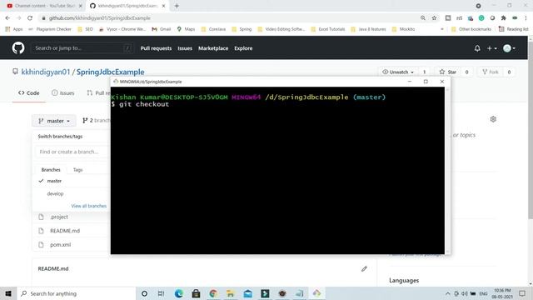Open the Explore page
The height and width of the screenshot is (300, 533).
tap(243, 48)
